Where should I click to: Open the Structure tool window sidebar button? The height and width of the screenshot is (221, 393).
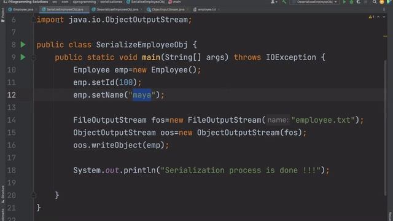[x=2, y=194]
